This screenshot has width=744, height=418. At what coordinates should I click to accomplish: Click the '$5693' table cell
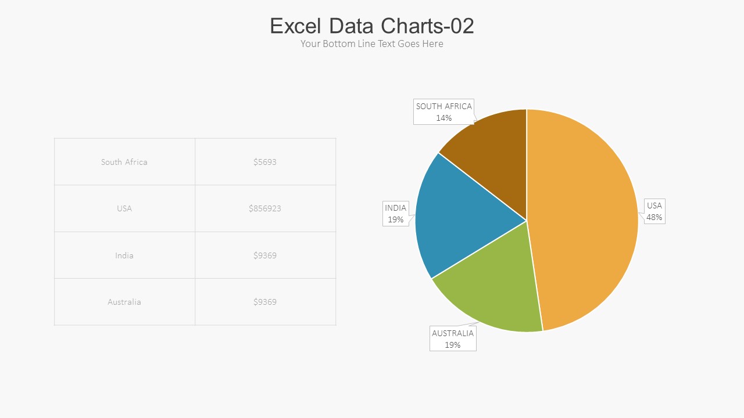pos(265,162)
